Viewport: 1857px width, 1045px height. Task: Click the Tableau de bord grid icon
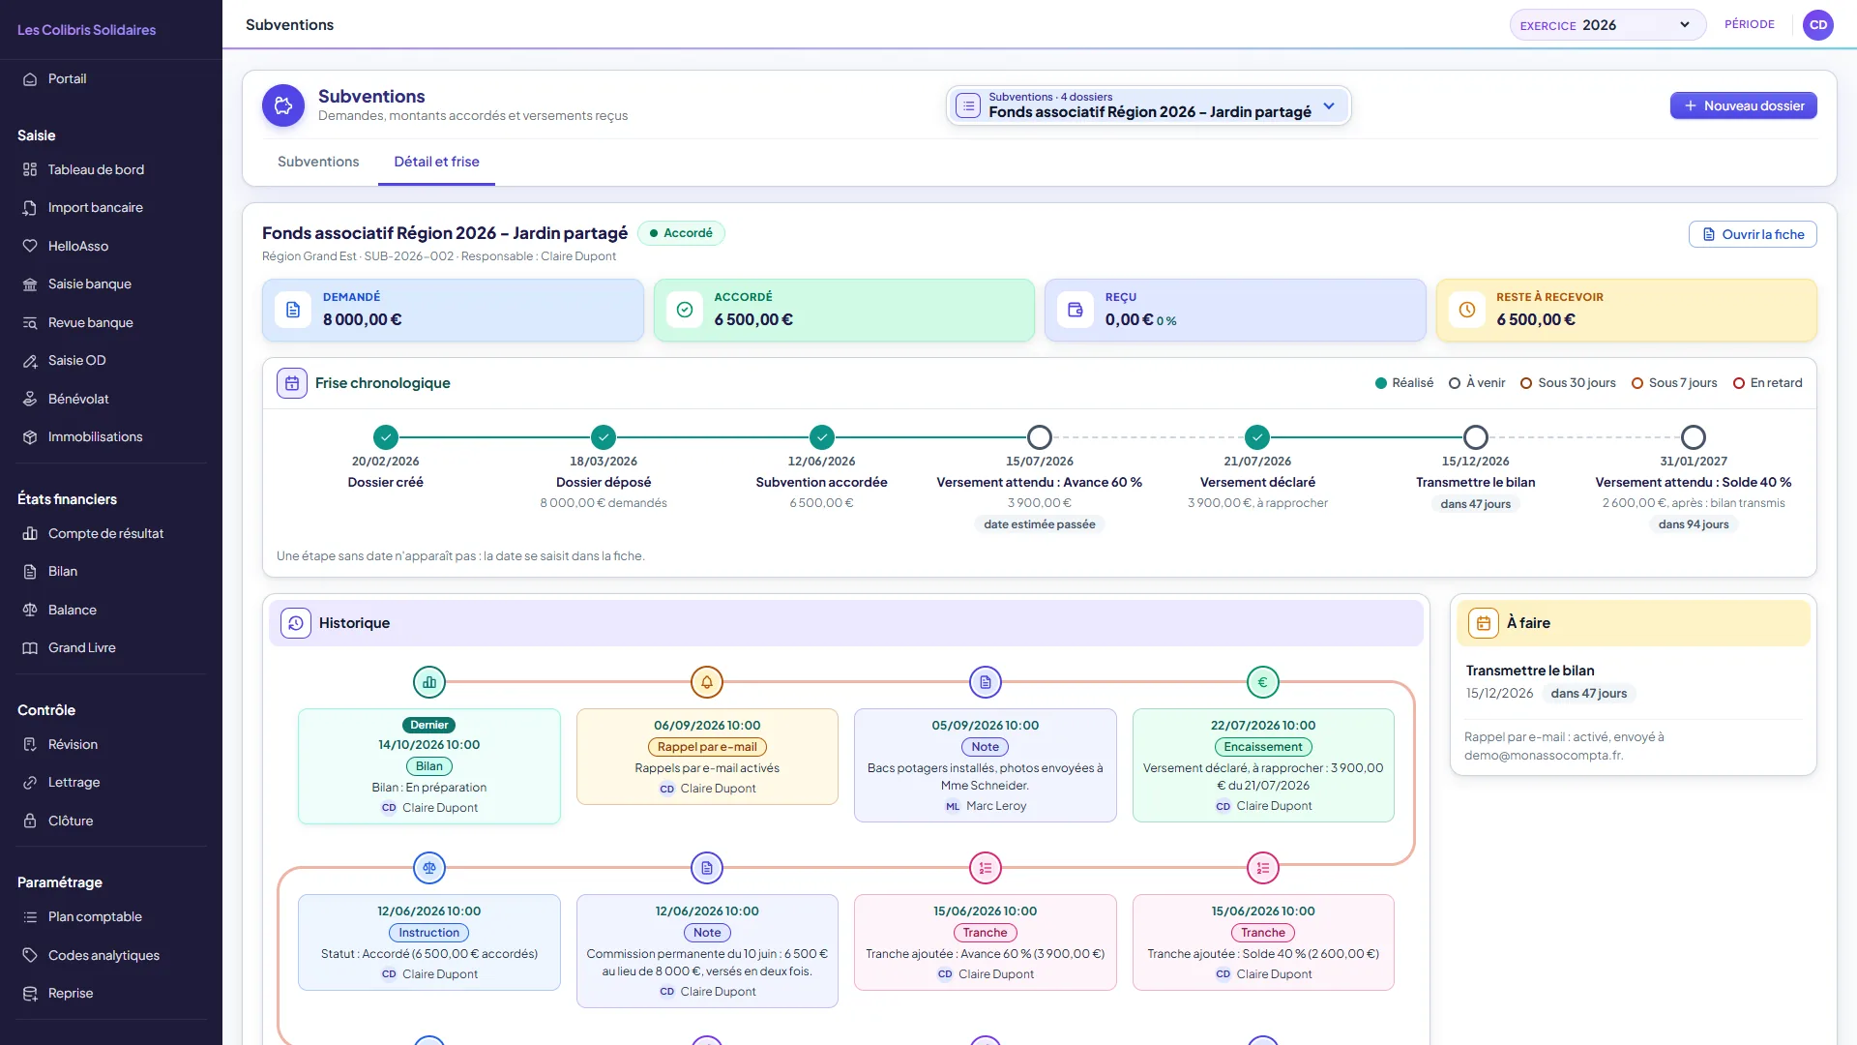30,169
